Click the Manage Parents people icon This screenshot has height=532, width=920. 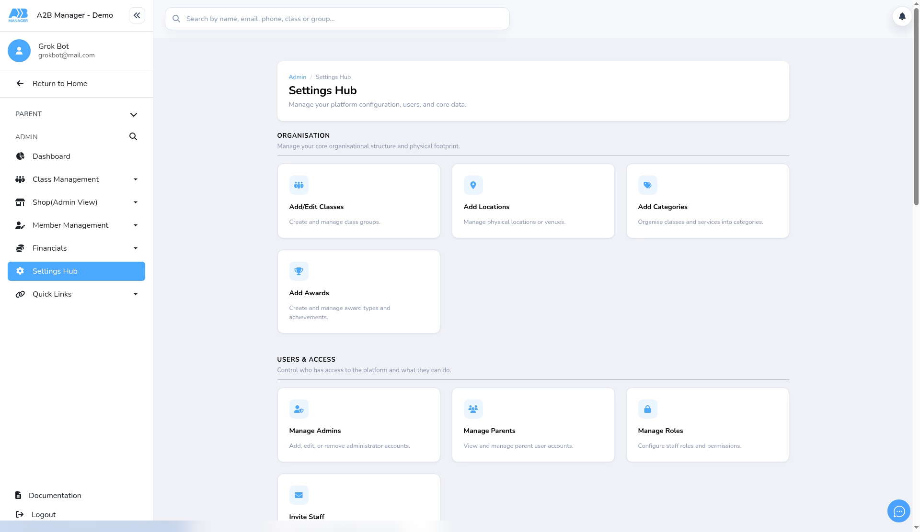click(473, 409)
